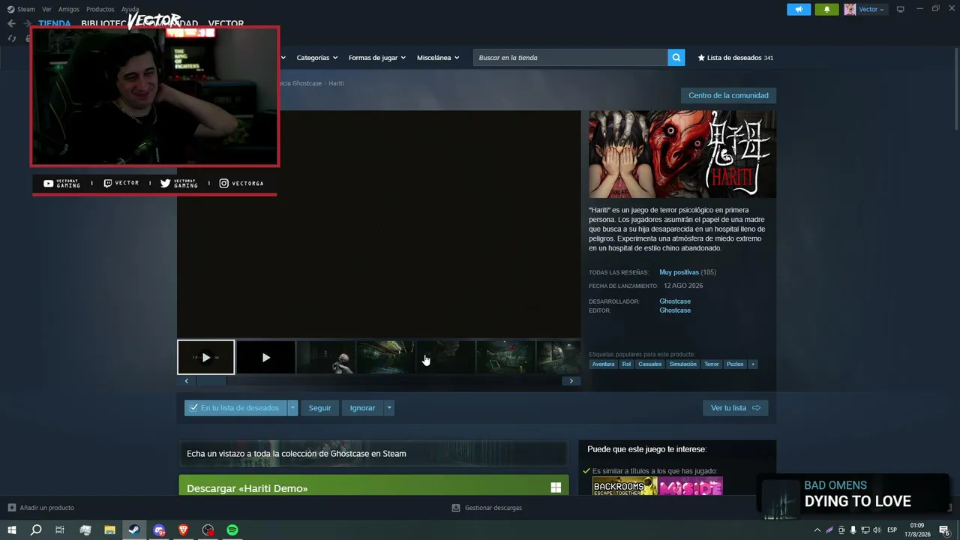This screenshot has height=540, width=960.
Task: Open the Amigos menu
Action: click(x=69, y=9)
